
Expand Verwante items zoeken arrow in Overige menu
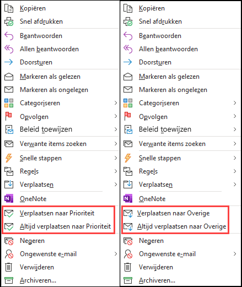click(235, 144)
